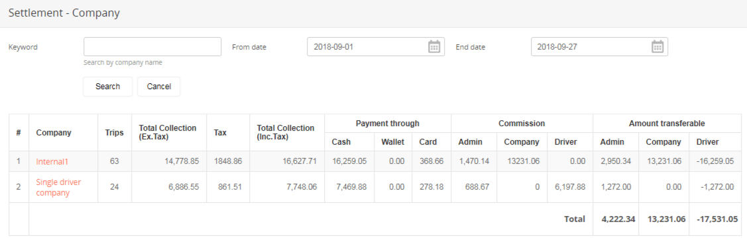Select the driver transferable -16,259.05

715,161
